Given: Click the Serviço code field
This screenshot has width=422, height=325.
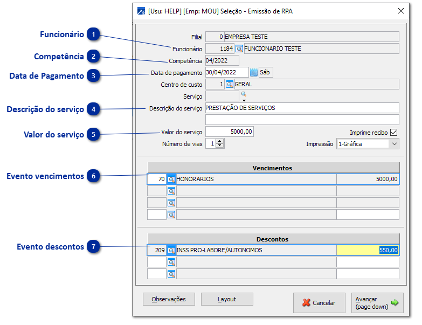Looking at the screenshot, I should (222, 96).
